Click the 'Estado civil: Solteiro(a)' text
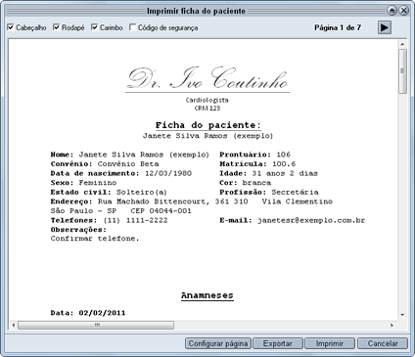 click(109, 192)
